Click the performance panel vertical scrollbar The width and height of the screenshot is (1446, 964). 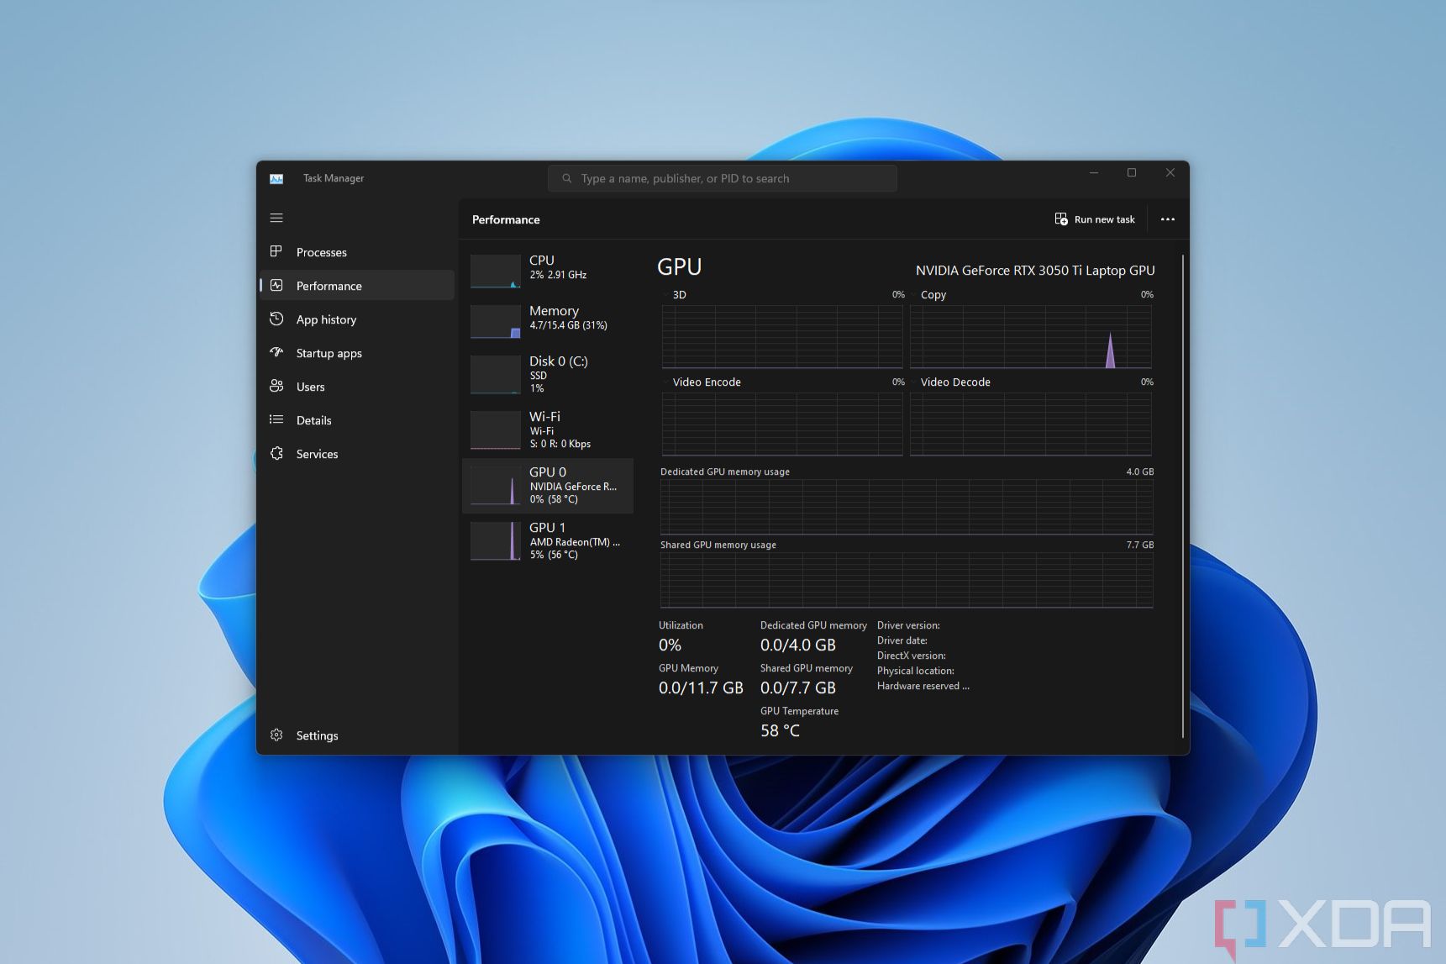tap(1182, 496)
